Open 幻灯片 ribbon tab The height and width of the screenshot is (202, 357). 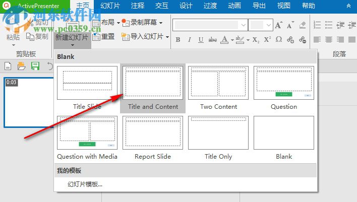(110, 6)
